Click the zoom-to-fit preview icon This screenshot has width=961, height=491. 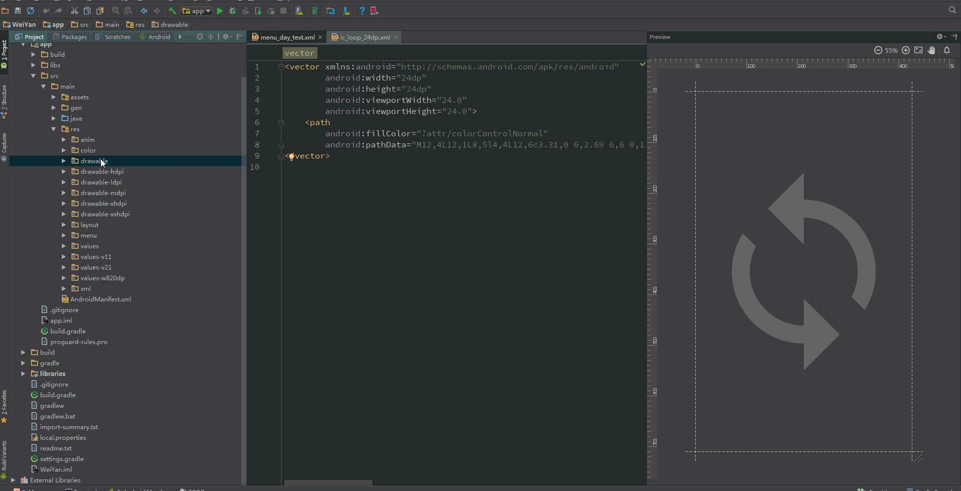(x=918, y=50)
